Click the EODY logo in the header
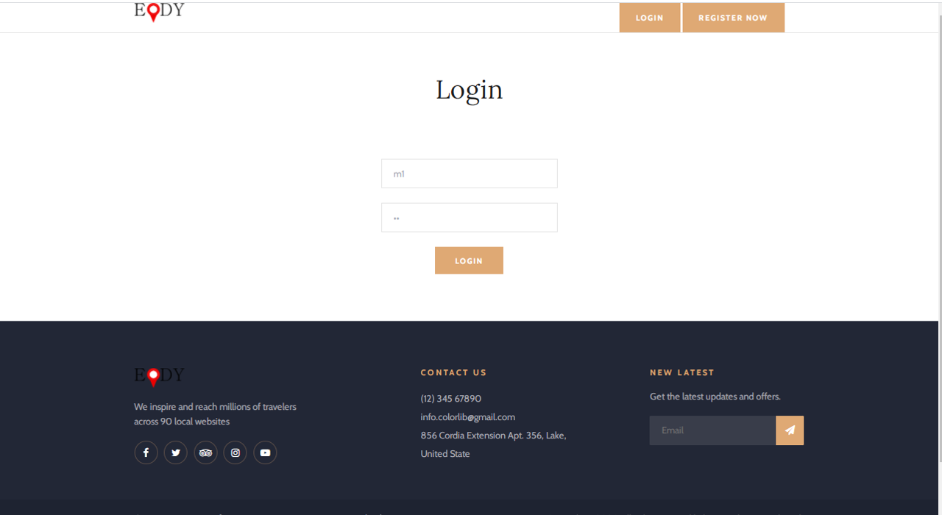Viewport: 942px width, 515px height. coord(159,12)
